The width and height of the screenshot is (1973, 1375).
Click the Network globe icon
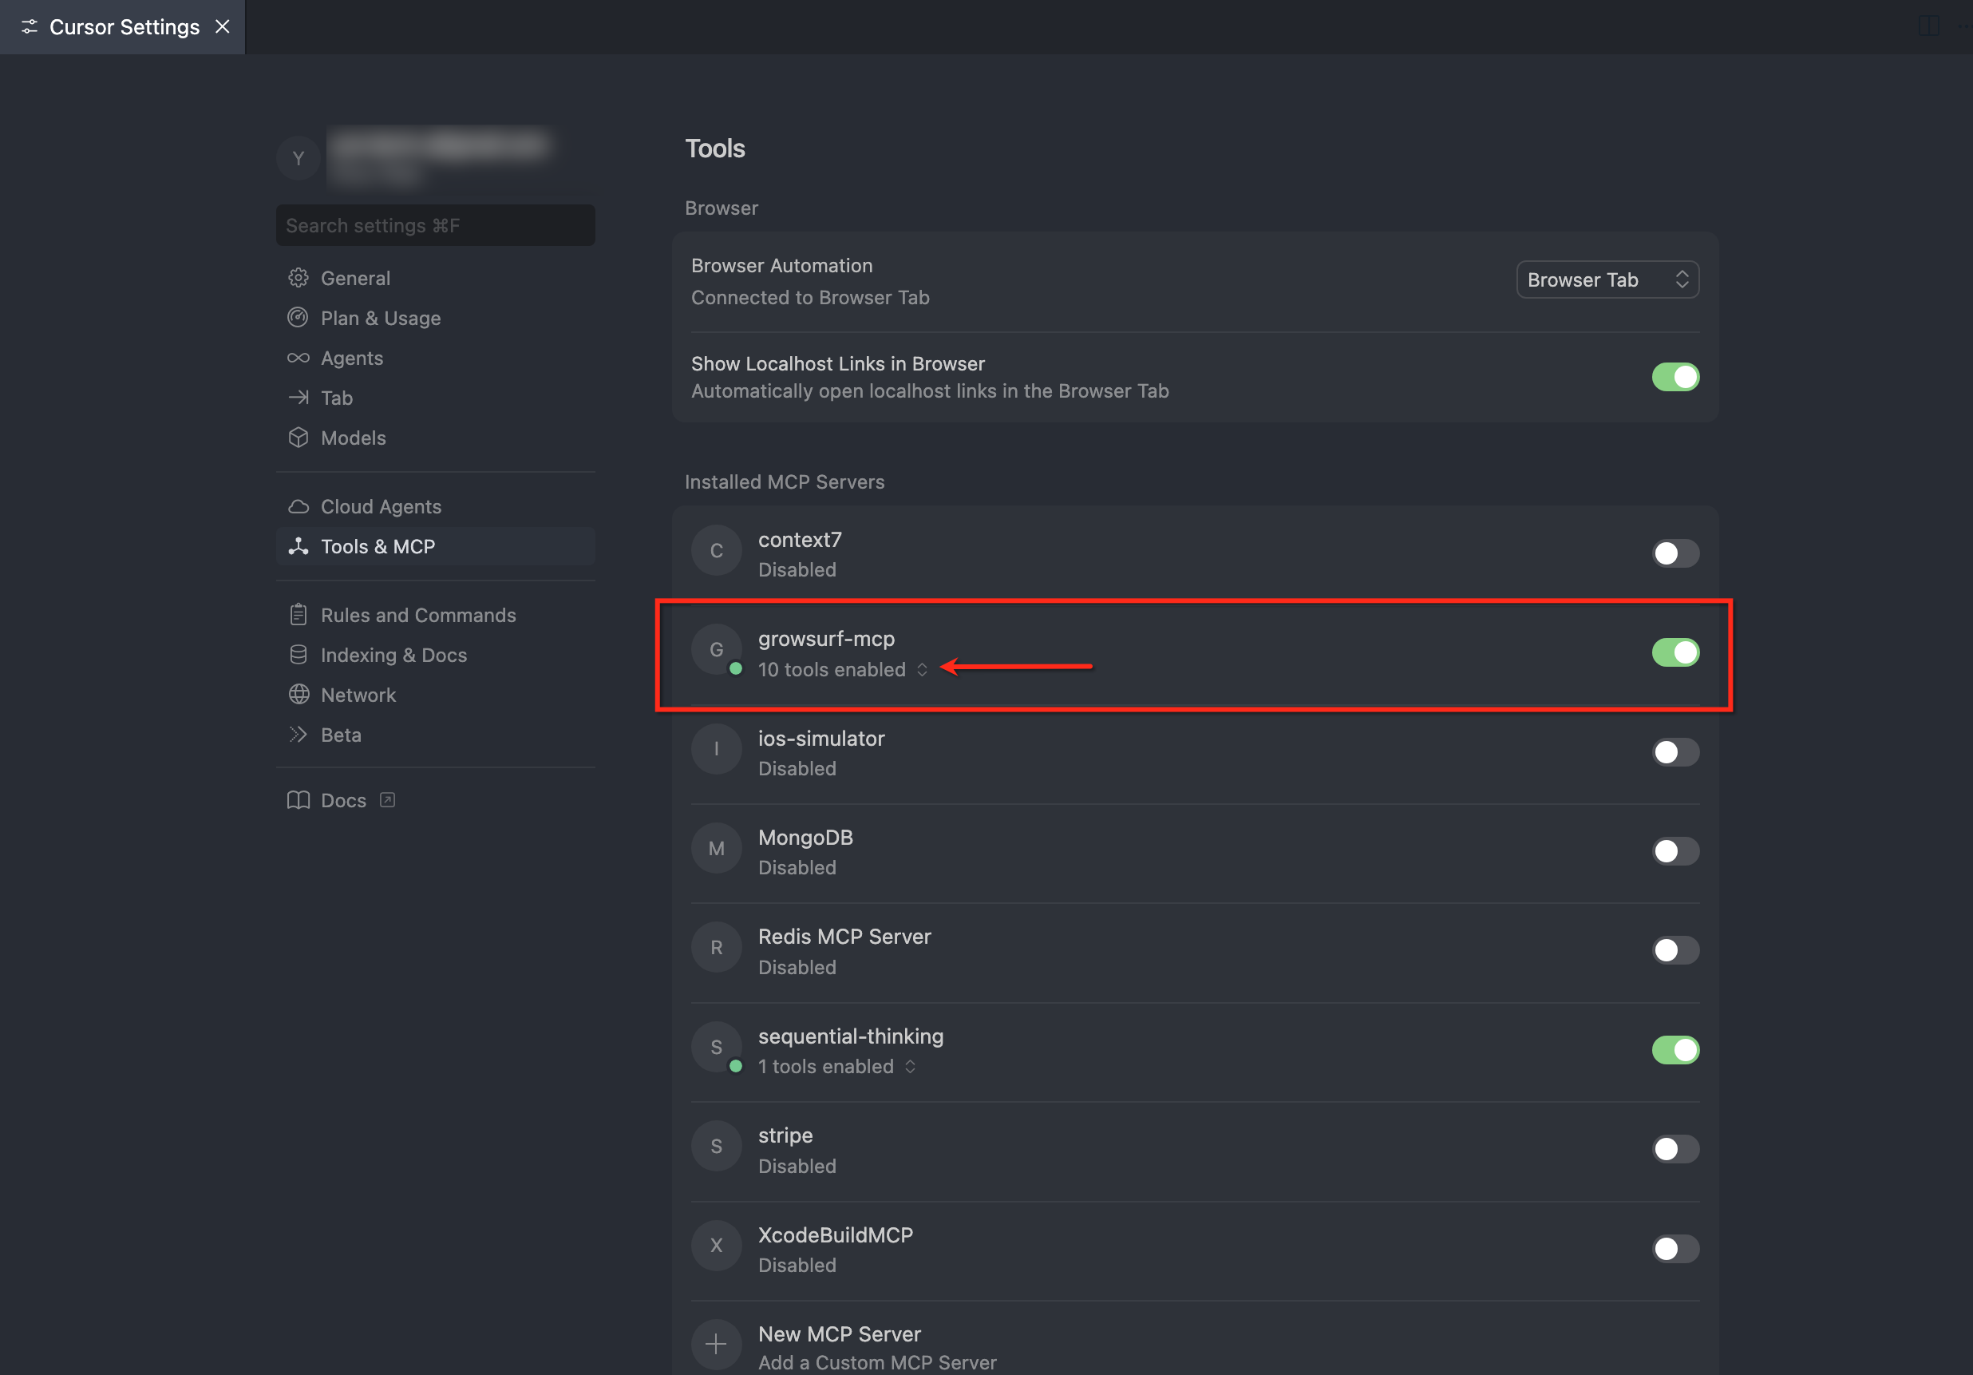(x=299, y=694)
